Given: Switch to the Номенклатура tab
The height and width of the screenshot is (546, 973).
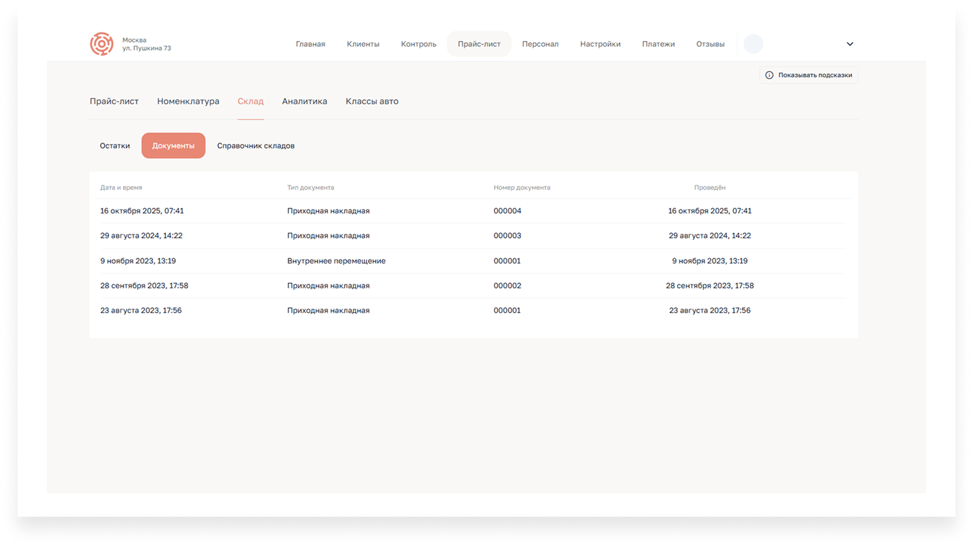Looking at the screenshot, I should [188, 101].
